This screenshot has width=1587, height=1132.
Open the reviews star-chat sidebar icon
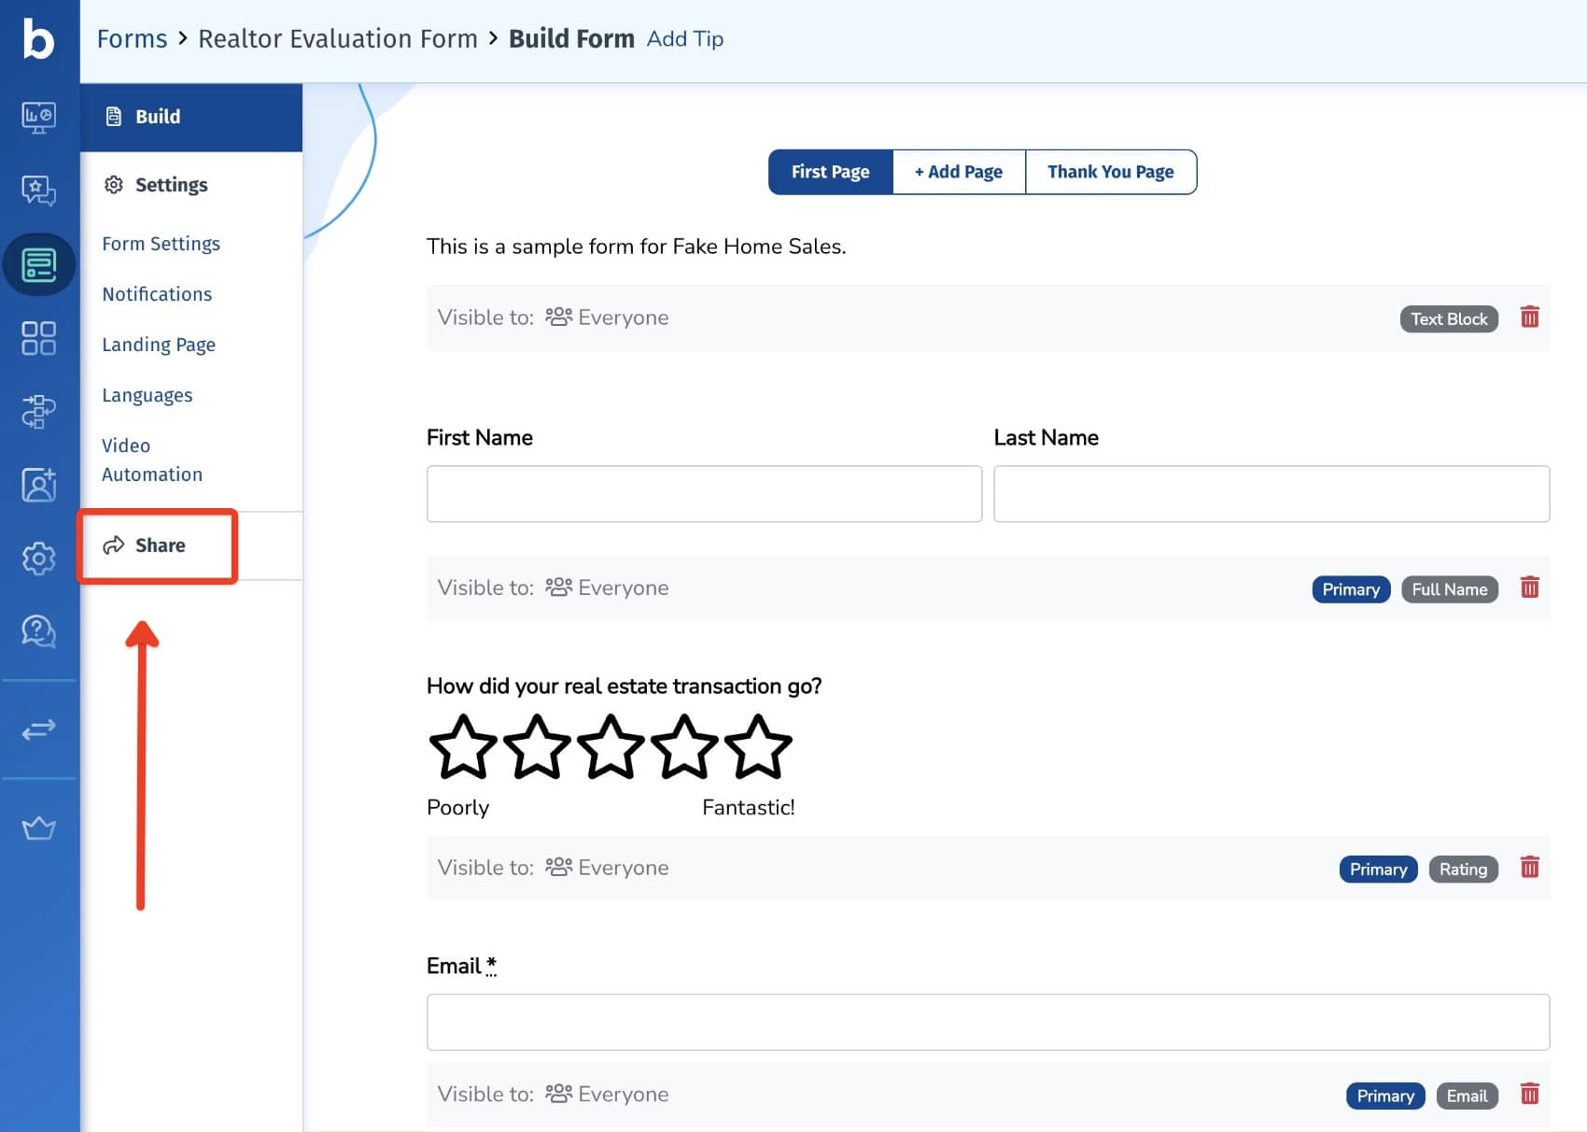coord(38,191)
